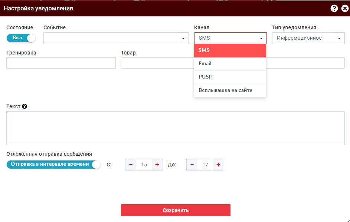This screenshot has width=350, height=222.
Task: Increase the С start hour with plus
Action: point(157,165)
